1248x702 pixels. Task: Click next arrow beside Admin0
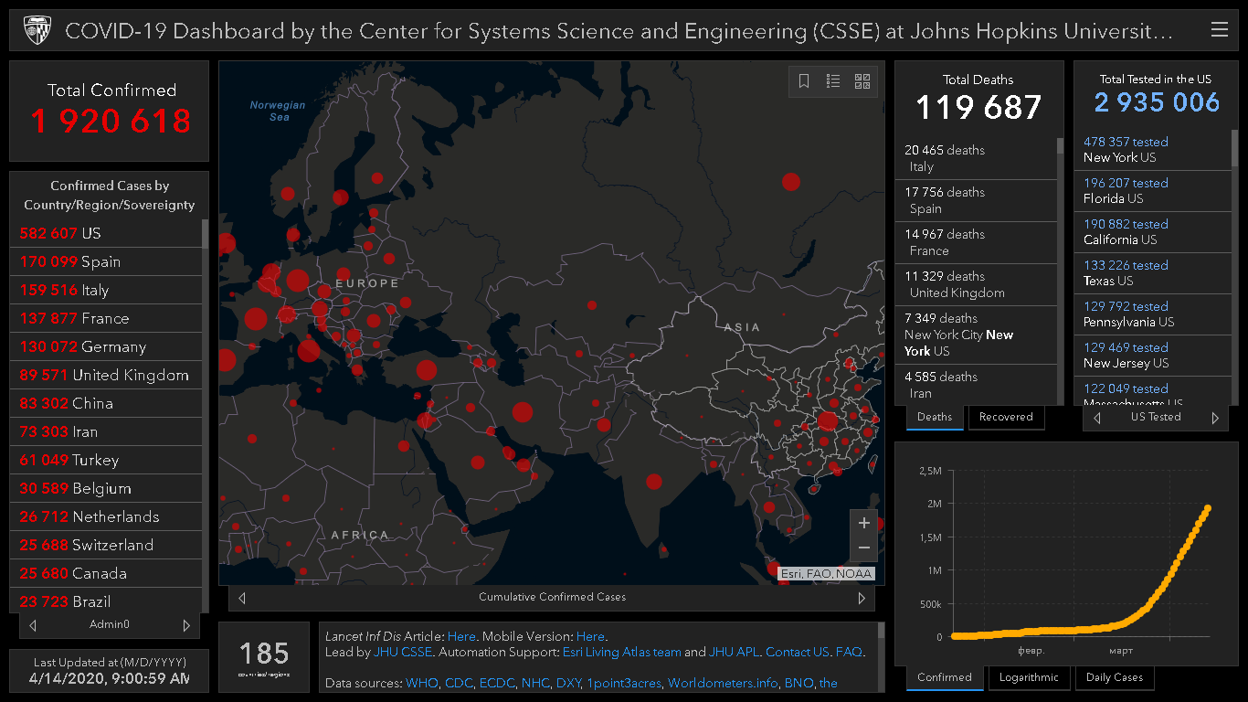point(186,625)
